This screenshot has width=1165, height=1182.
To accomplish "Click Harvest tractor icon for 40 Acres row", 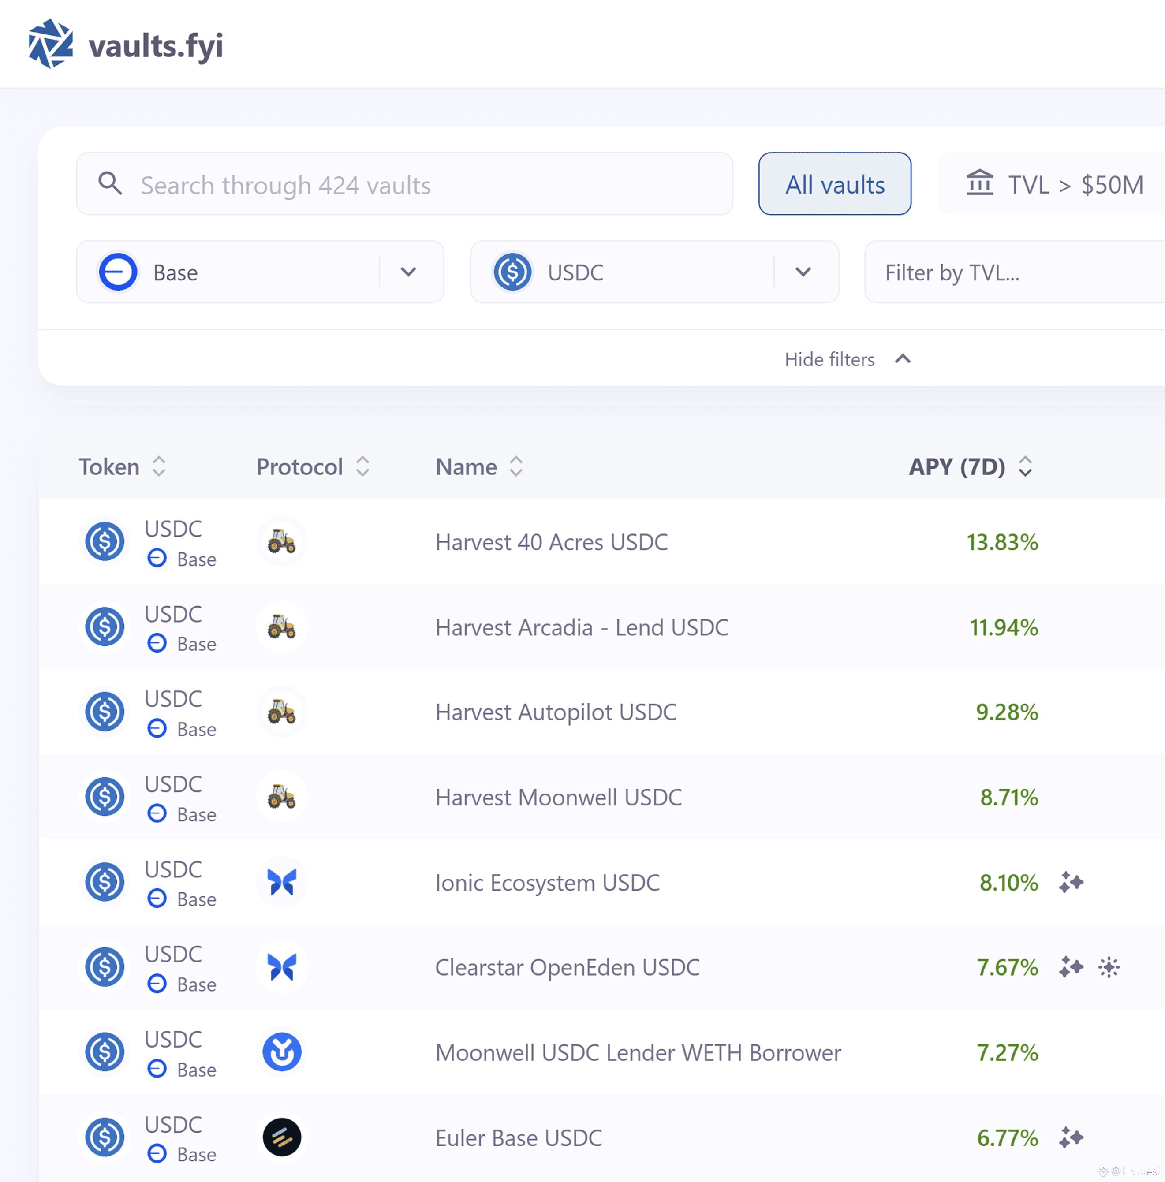I will [x=281, y=541].
